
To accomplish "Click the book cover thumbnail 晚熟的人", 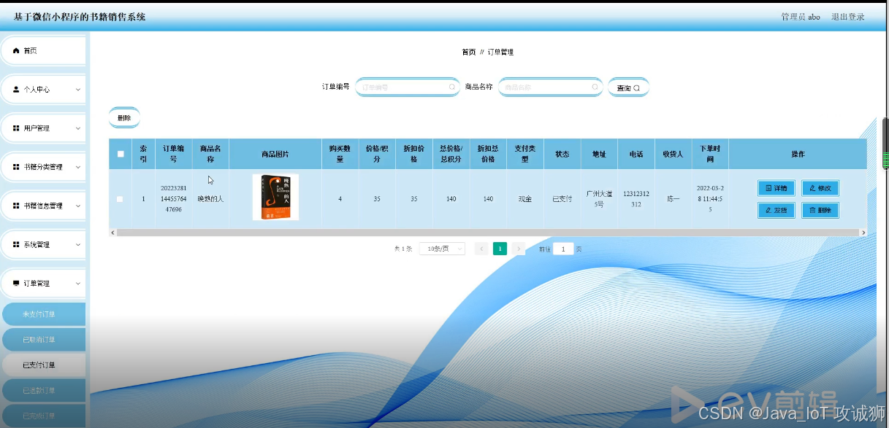I will point(275,197).
